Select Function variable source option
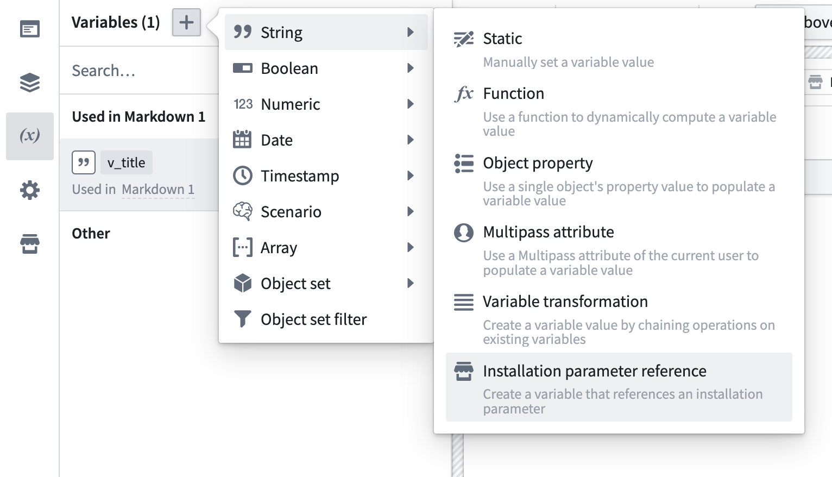The height and width of the screenshot is (477, 832). (x=619, y=111)
